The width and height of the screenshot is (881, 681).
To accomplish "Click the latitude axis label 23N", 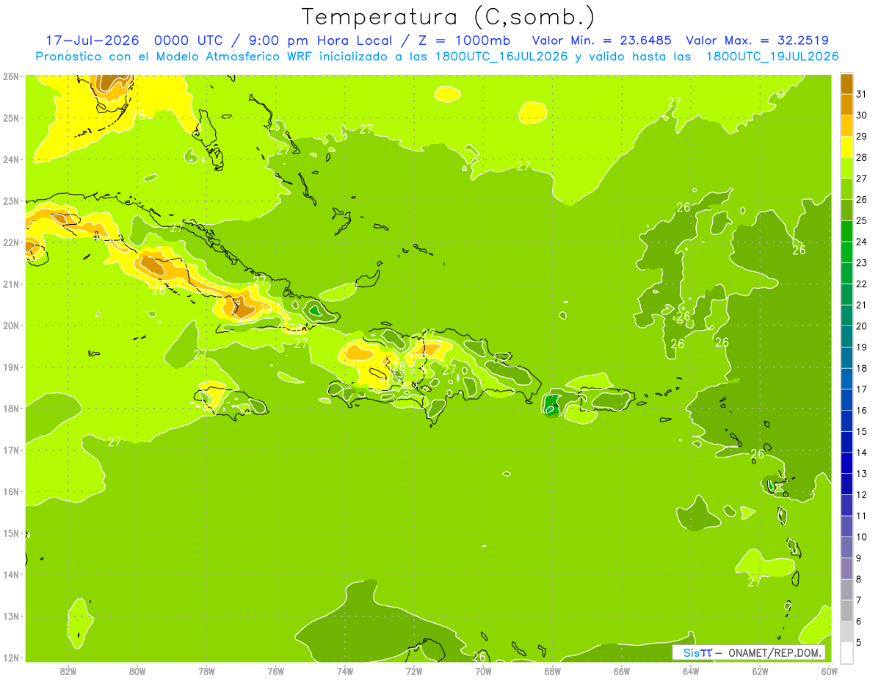I will 11,201.
